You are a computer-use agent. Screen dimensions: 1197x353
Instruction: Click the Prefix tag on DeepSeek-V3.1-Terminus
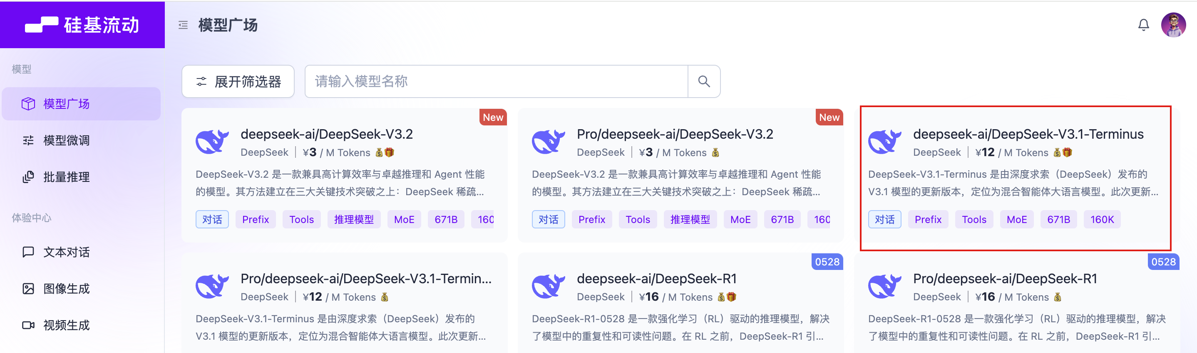click(929, 219)
